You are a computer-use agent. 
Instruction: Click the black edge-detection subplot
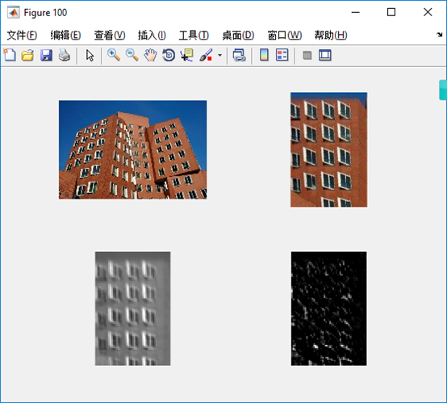click(328, 309)
